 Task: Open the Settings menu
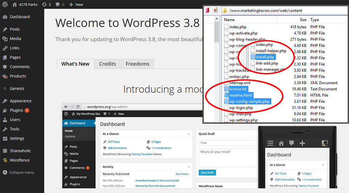(17, 138)
